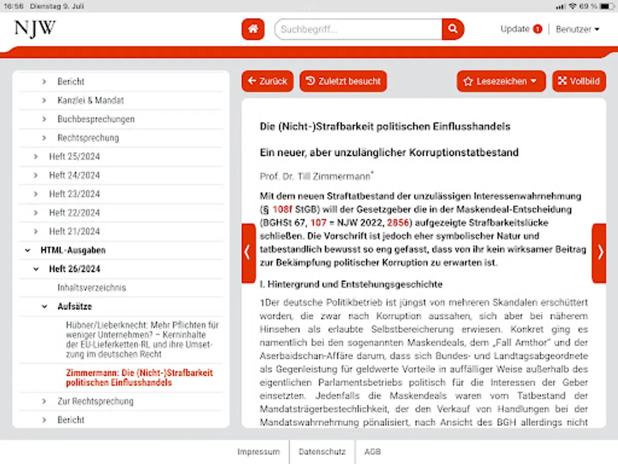Click the back arrow on the Zurück button
The width and height of the screenshot is (618, 464).
[251, 81]
